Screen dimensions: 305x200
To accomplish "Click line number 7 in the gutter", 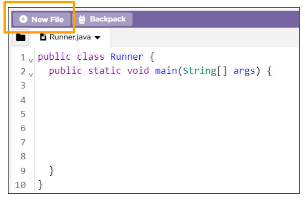I will click(22, 142).
